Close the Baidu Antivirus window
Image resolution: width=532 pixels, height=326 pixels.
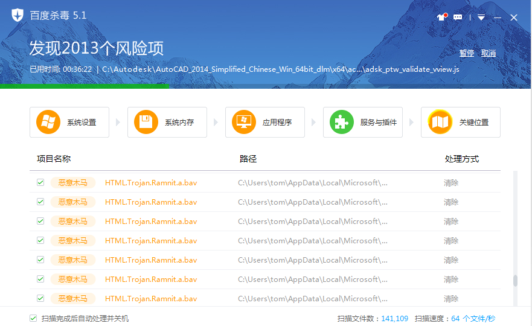514,18
